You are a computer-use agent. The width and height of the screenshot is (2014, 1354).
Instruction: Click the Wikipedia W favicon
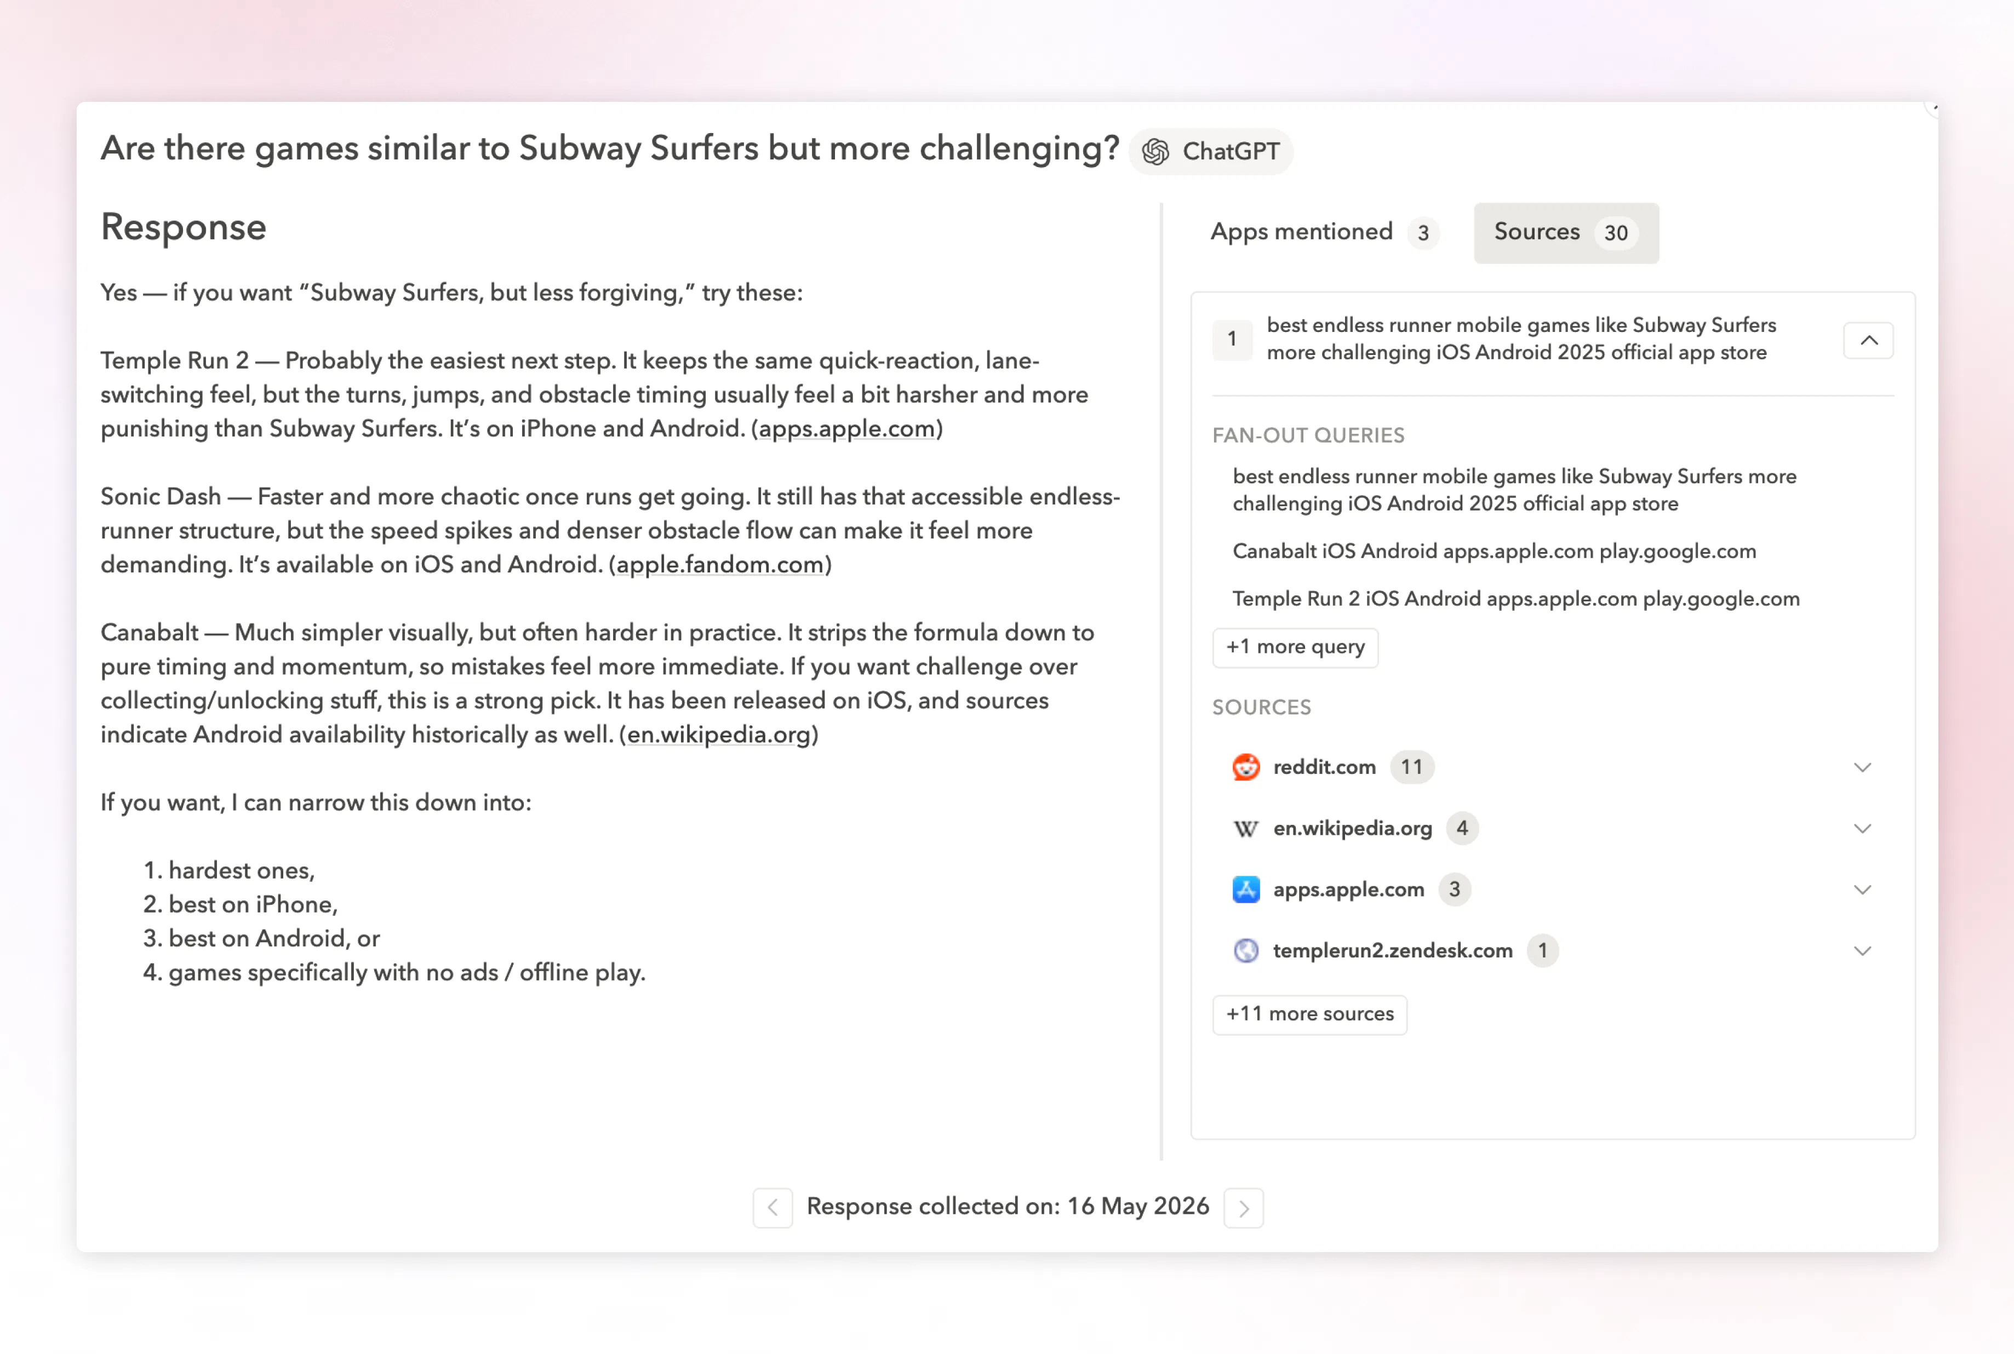tap(1245, 828)
